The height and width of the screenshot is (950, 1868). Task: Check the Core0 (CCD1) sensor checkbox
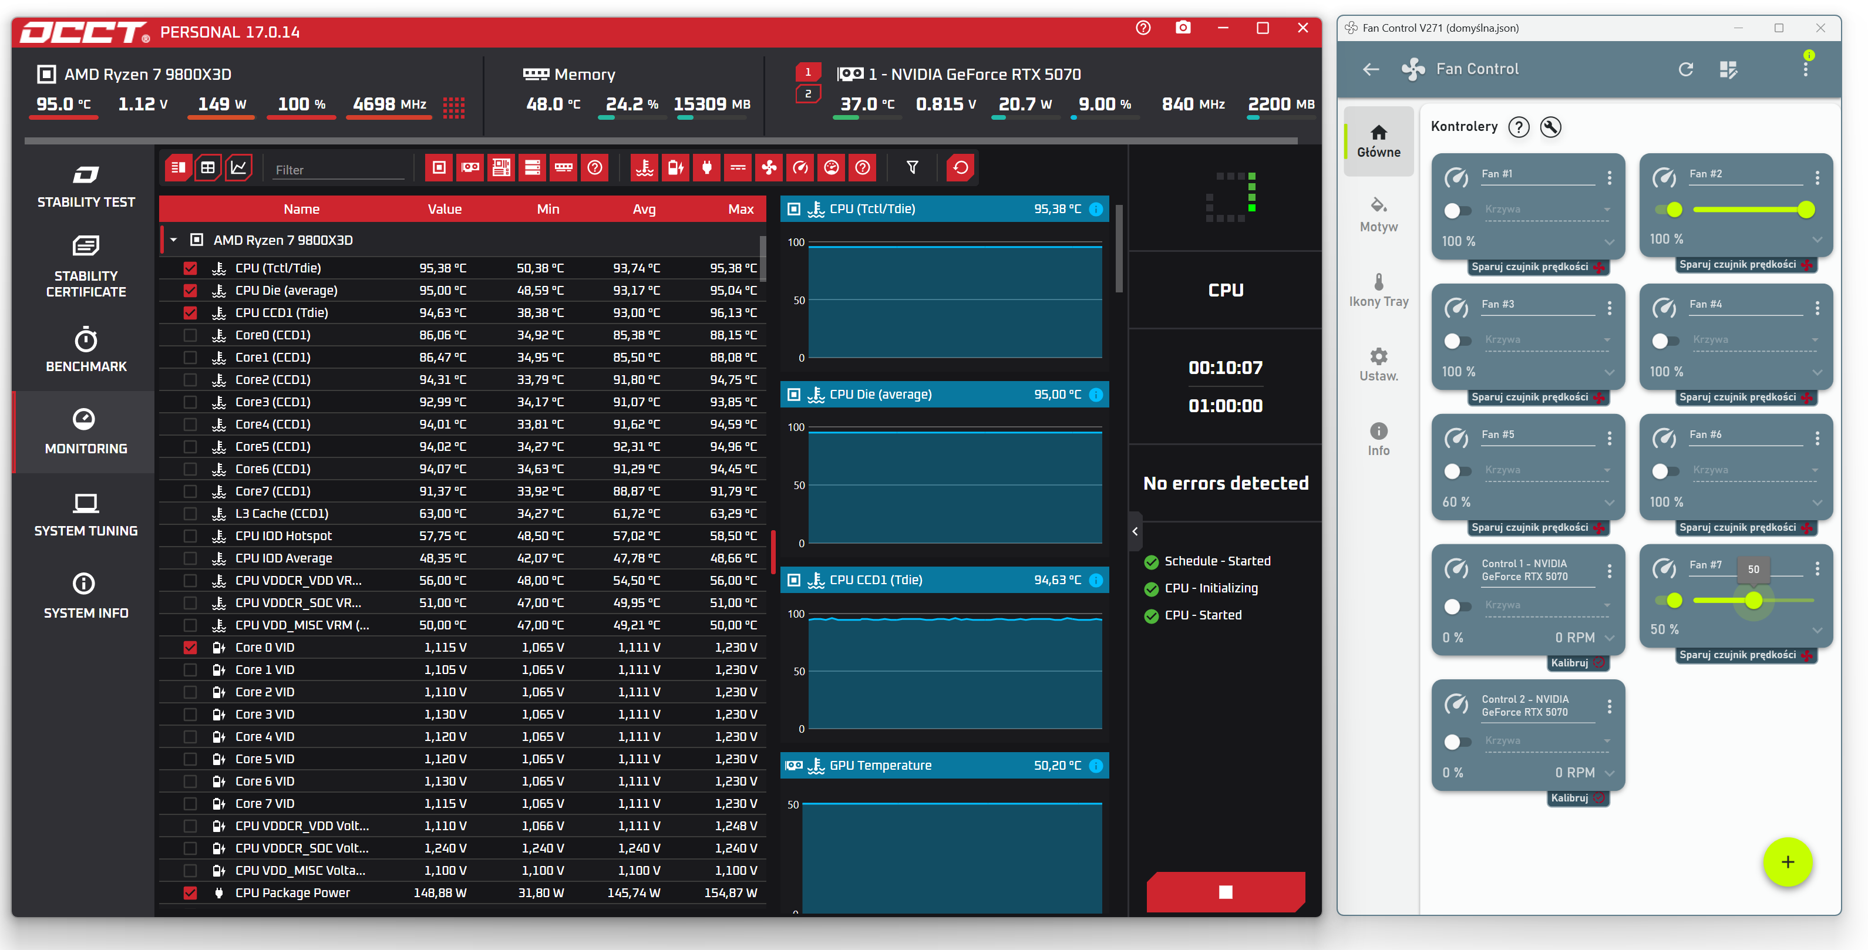coord(190,335)
